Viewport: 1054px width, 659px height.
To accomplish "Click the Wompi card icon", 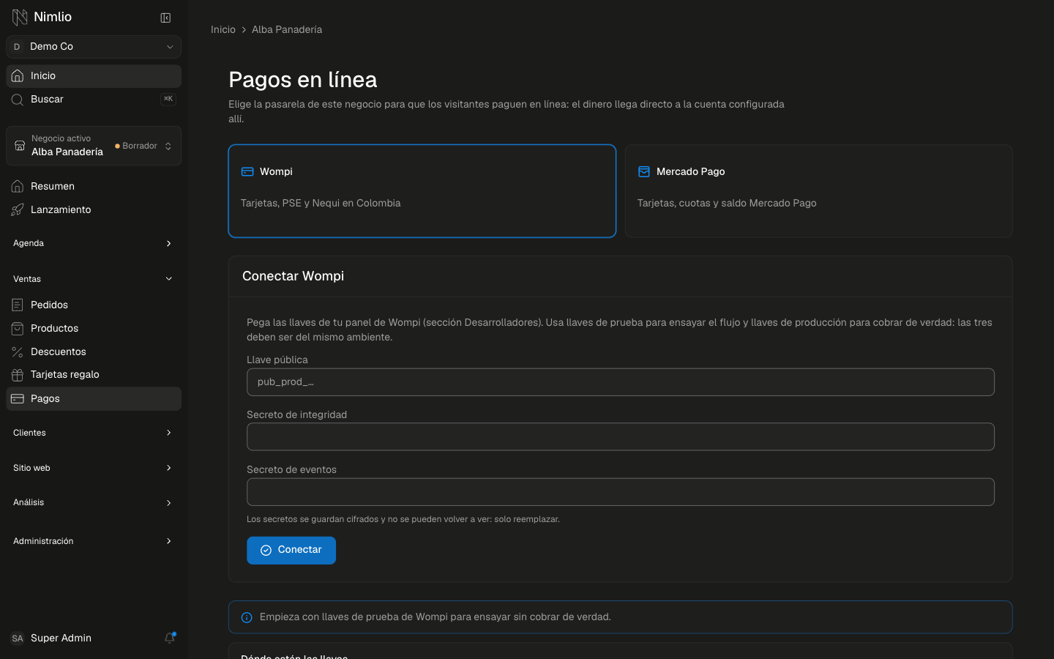I will coord(247,172).
